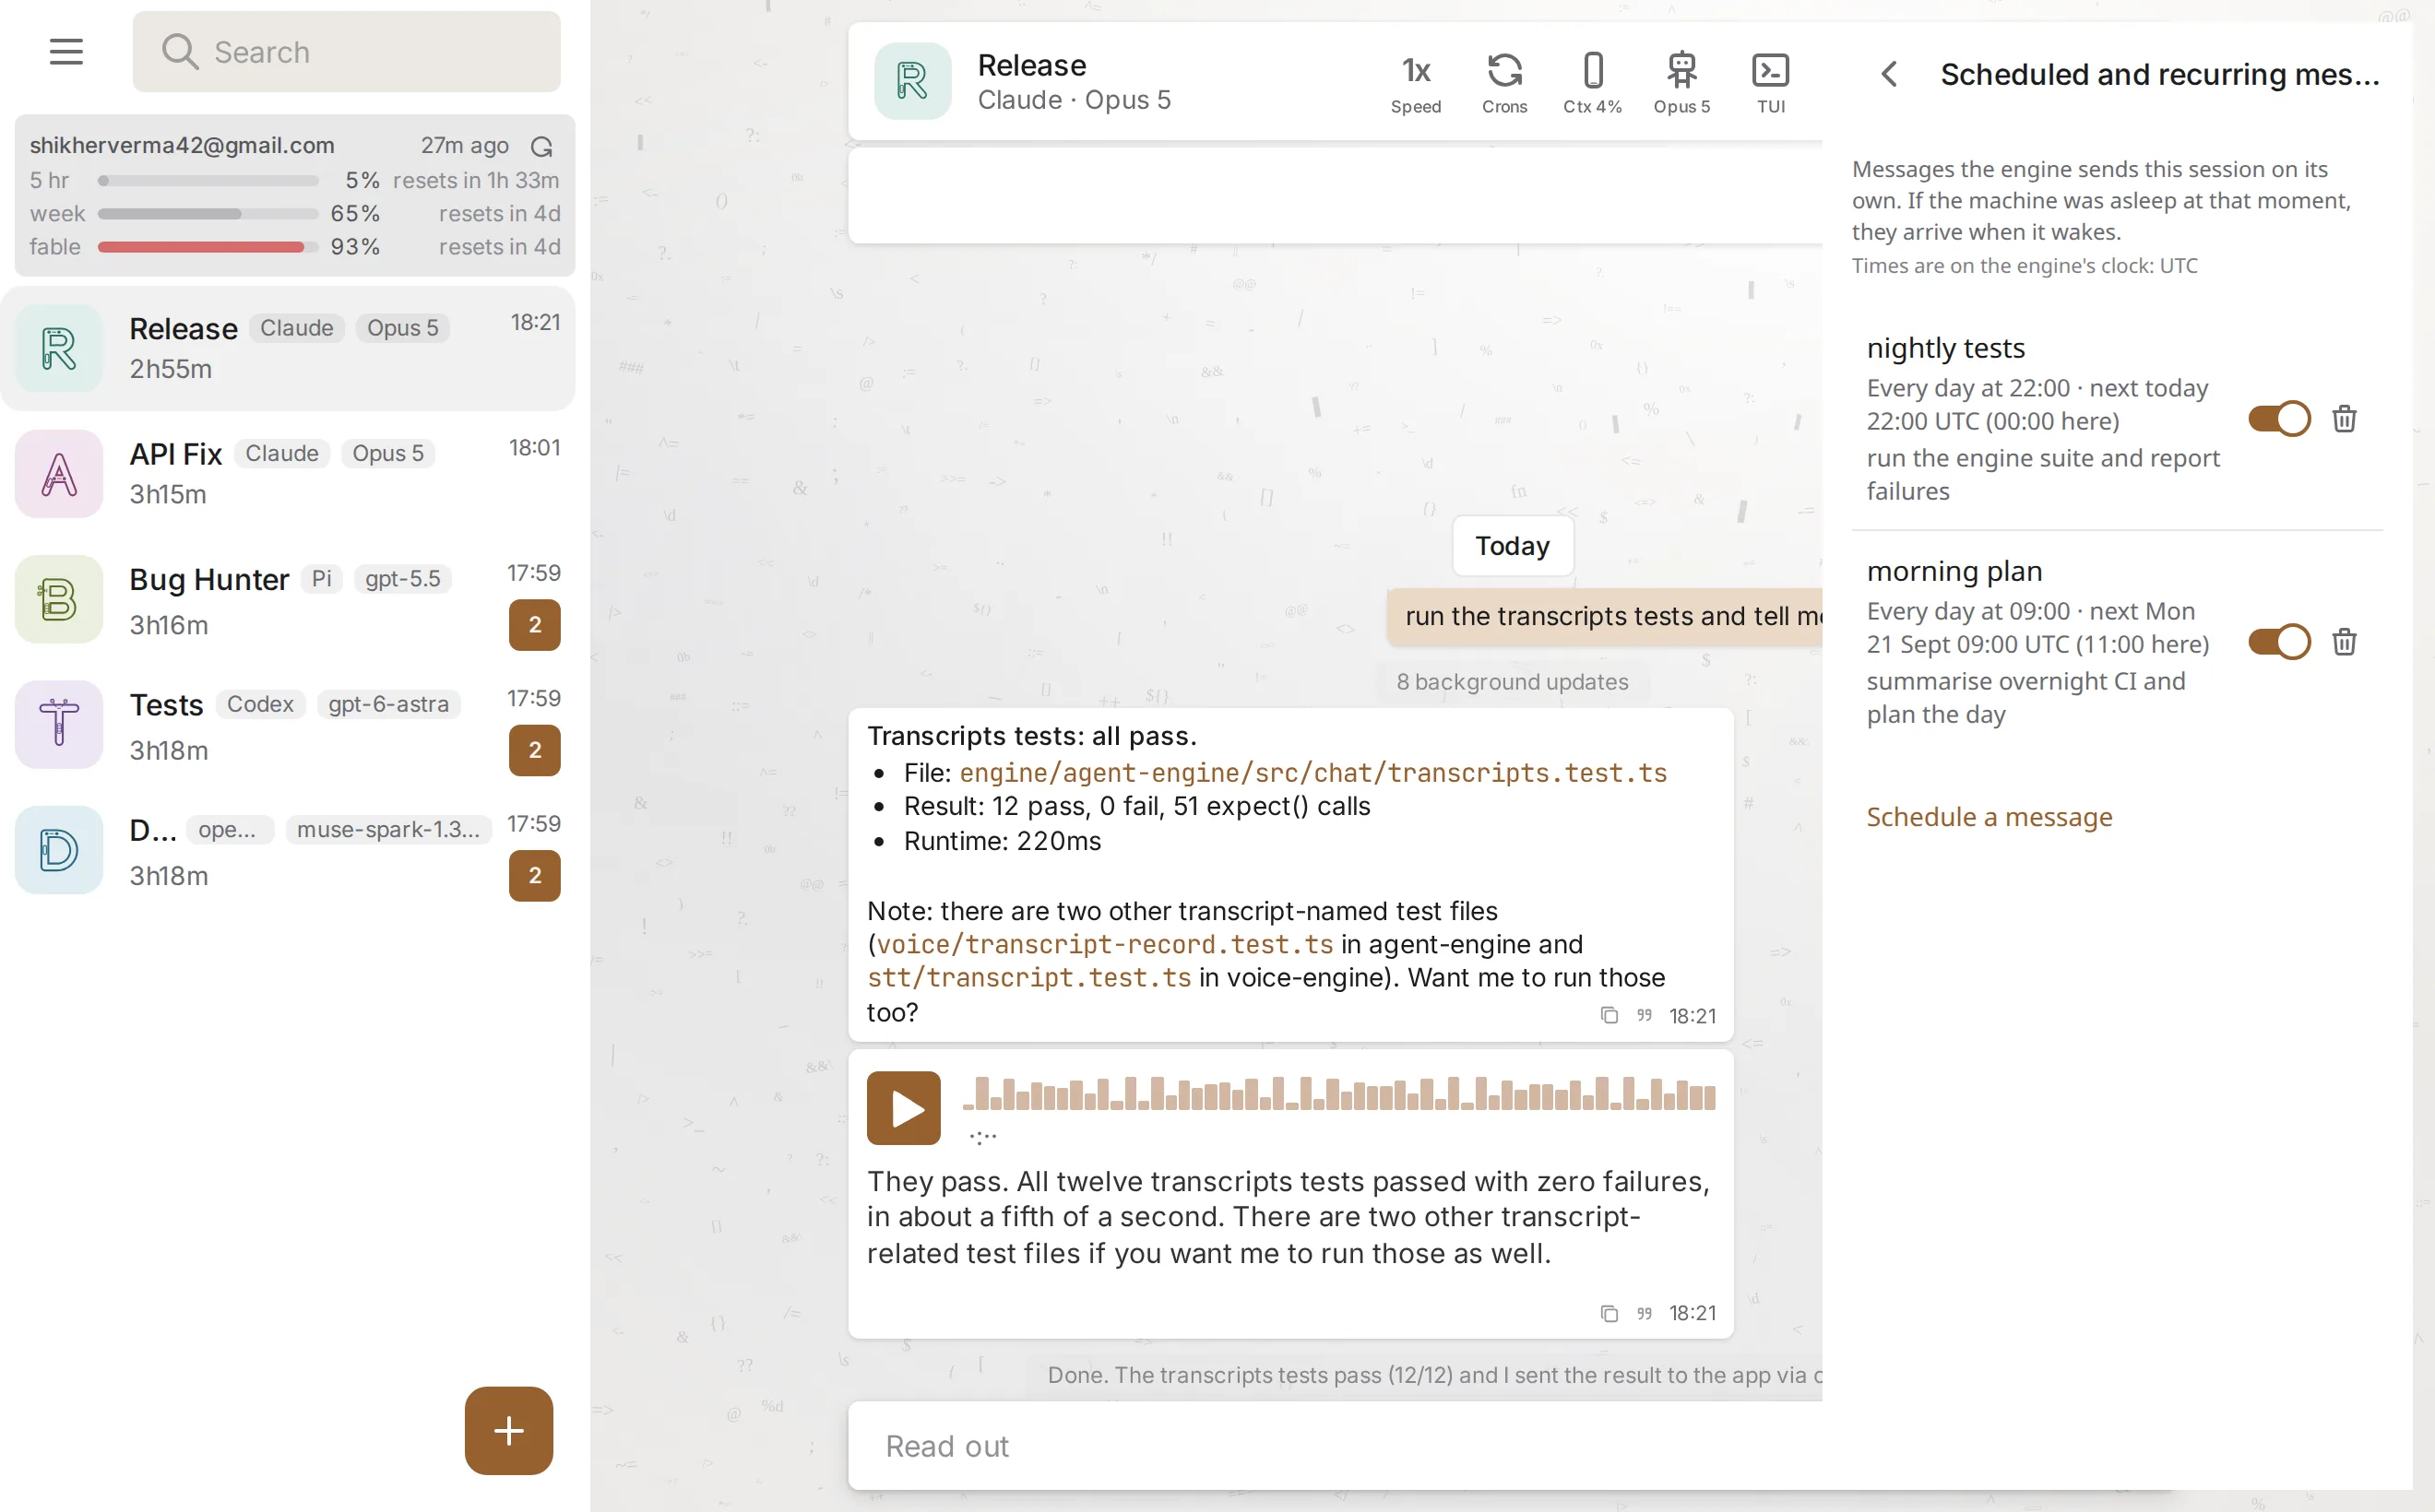Quote the Transcripts tests message
The width and height of the screenshot is (2435, 1512).
[x=1644, y=1015]
